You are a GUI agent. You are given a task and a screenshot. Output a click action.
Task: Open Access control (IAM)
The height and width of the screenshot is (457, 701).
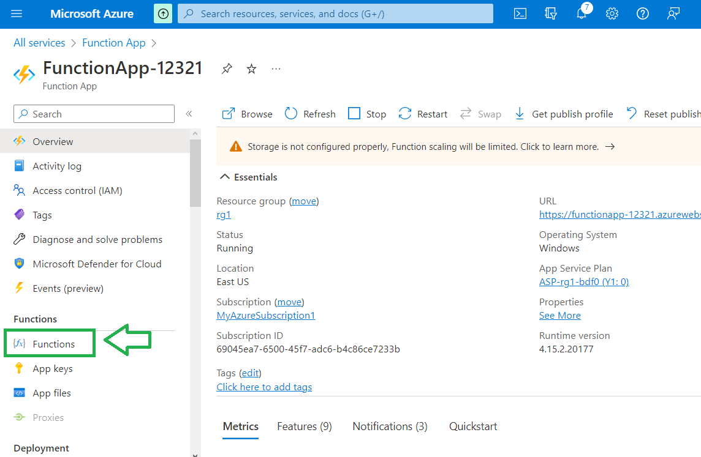click(x=95, y=190)
